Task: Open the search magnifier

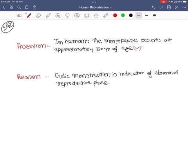Action: (x=19, y=7)
